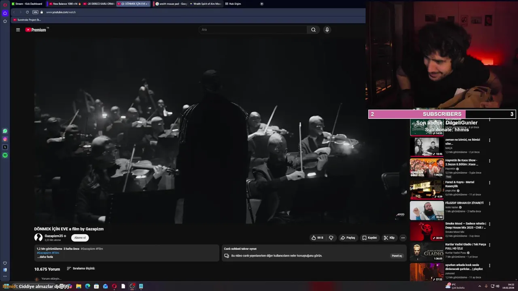
Task: Open Microsoft Store from the taskbar
Action: 96,286
